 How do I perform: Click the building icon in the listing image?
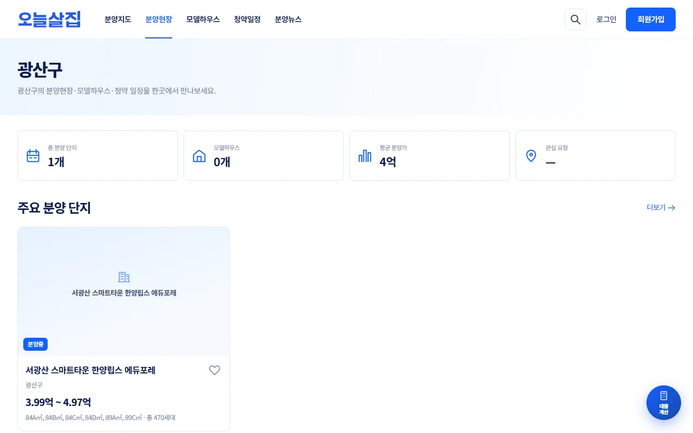(124, 277)
